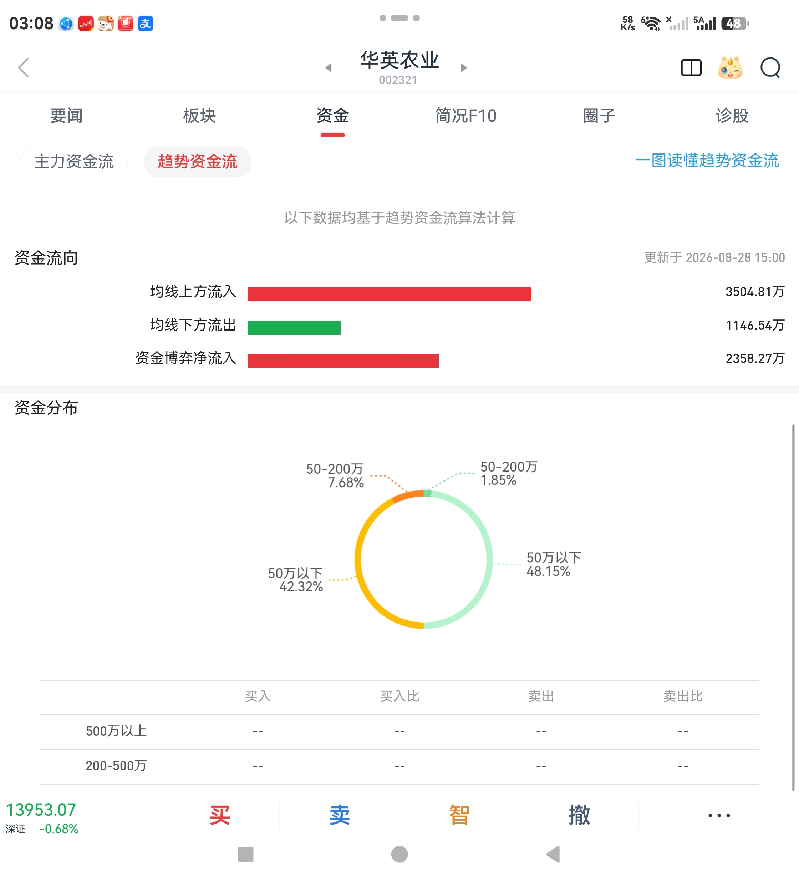
Task: Tap the 50万以下 48.15% donut label
Action: (554, 564)
